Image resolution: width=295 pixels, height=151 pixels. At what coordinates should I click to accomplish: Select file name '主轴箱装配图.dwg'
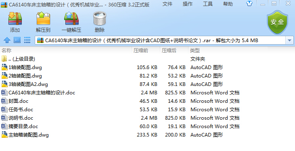point(29,135)
